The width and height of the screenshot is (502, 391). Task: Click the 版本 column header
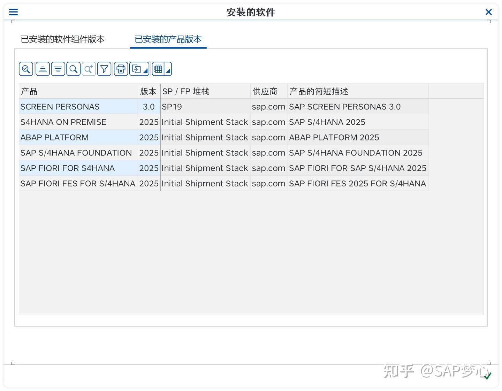149,91
